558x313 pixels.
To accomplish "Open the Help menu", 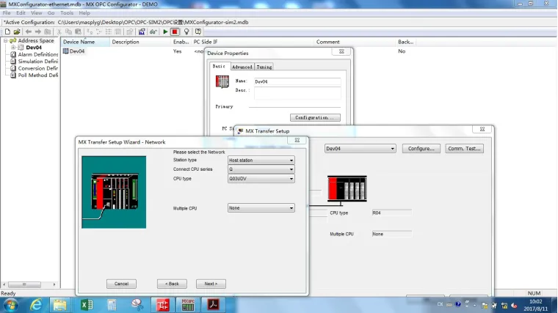I will [x=84, y=12].
